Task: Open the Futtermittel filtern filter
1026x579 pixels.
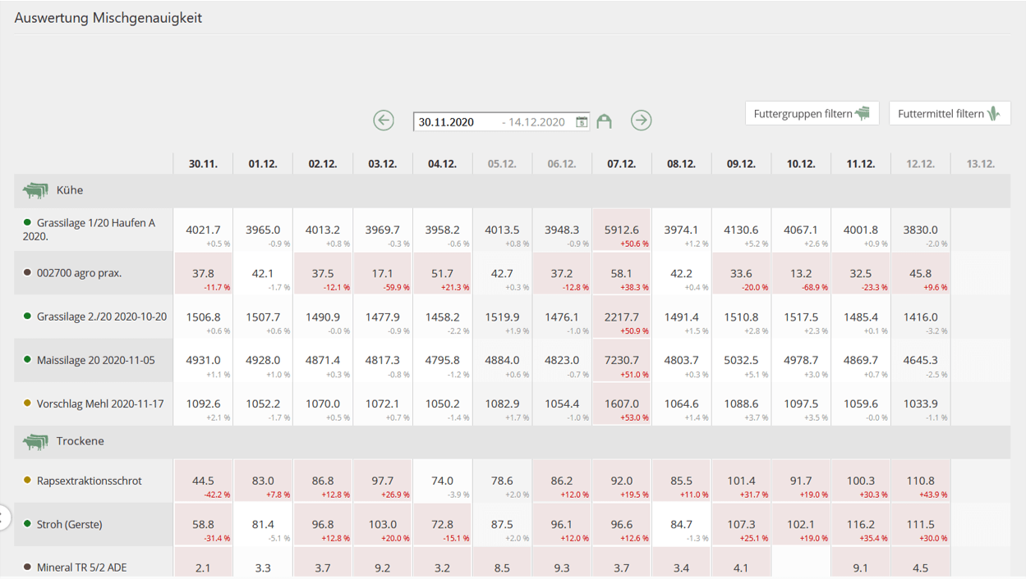Action: pos(949,113)
